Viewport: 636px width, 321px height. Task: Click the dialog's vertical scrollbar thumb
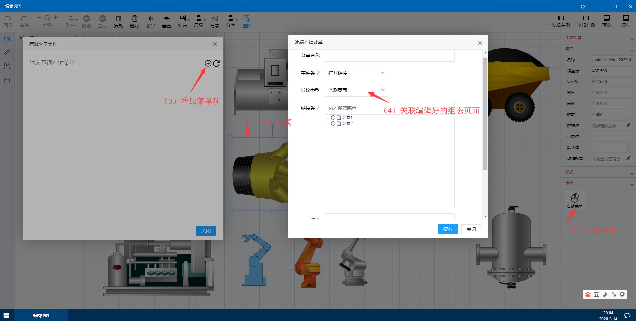click(x=485, y=114)
